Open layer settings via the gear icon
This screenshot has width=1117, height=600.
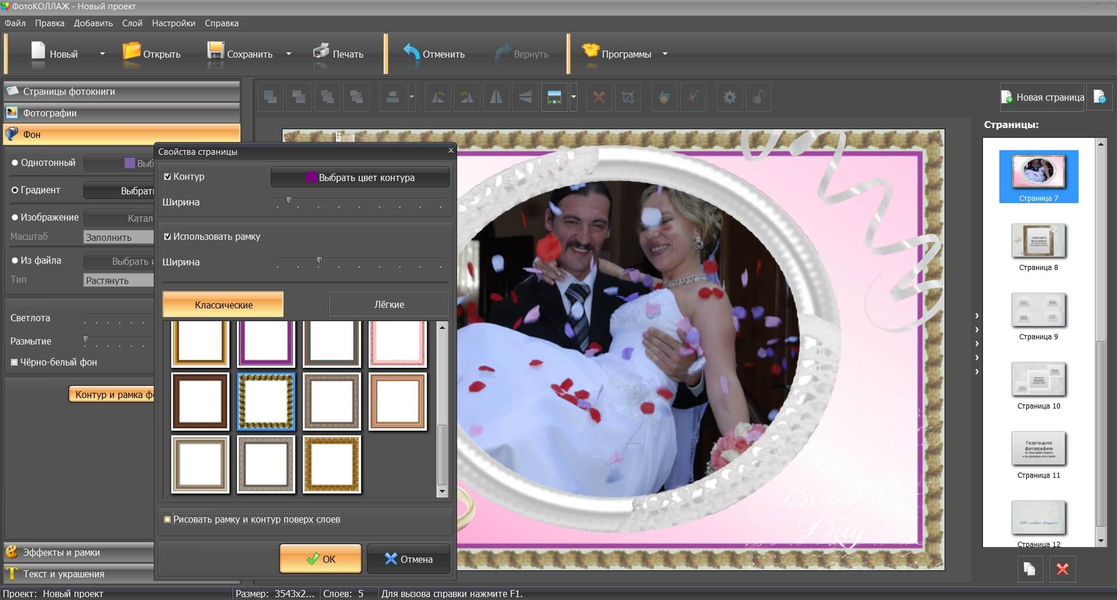(x=729, y=97)
